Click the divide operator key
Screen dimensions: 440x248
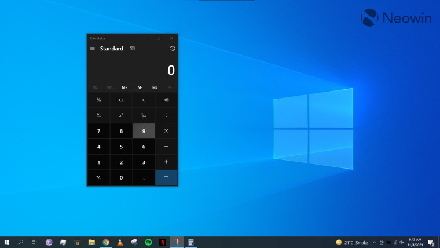pyautogui.click(x=166, y=115)
